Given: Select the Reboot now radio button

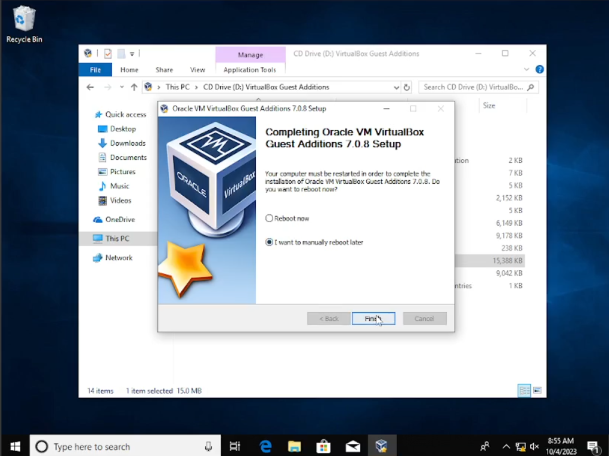Looking at the screenshot, I should coord(270,218).
